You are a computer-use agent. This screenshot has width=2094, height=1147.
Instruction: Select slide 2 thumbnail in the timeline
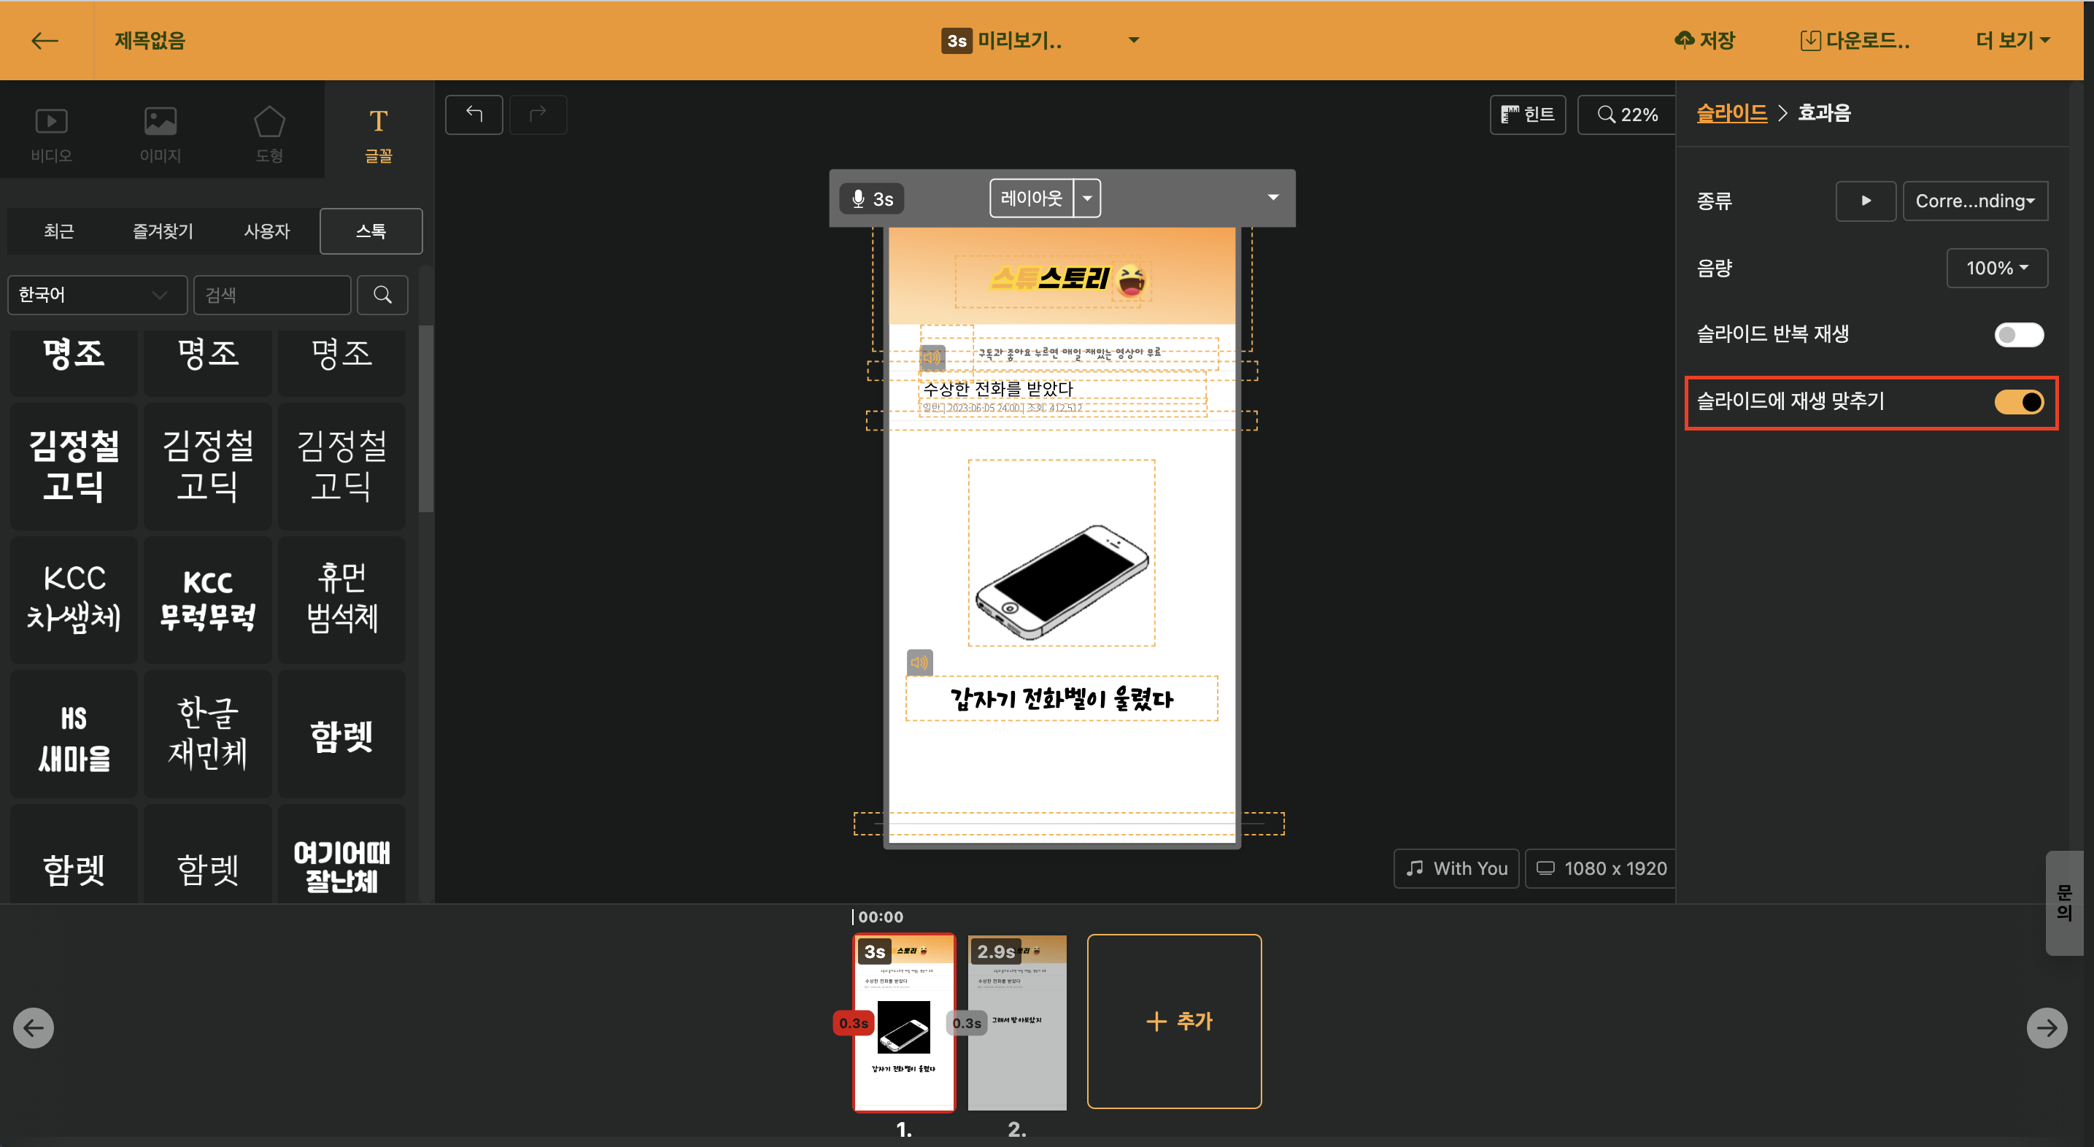1016,1023
